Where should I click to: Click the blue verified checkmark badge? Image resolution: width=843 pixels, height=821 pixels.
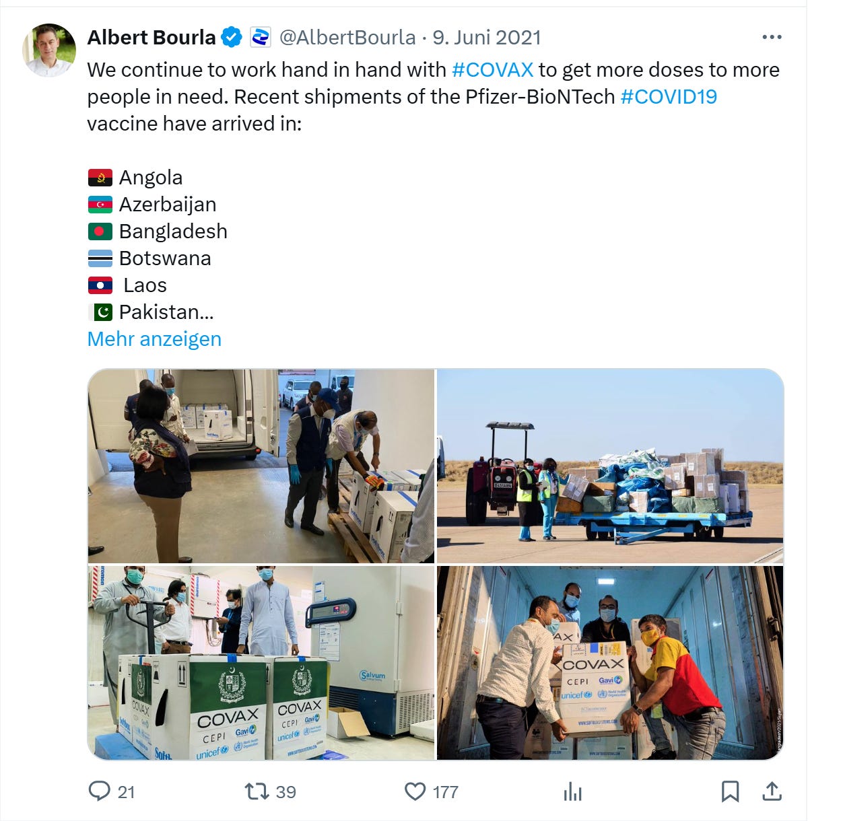point(232,37)
